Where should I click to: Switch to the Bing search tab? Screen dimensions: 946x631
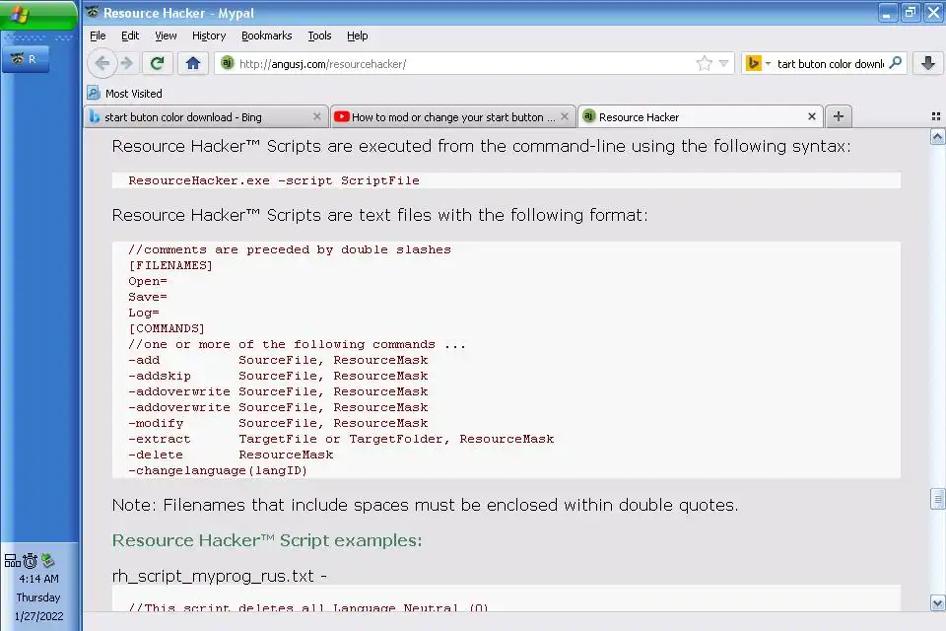pos(205,117)
